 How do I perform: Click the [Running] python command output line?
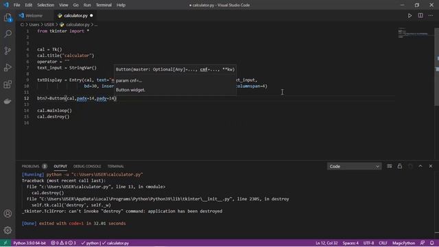tap(82, 174)
